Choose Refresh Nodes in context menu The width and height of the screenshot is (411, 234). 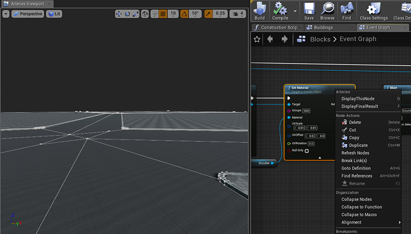click(368, 153)
